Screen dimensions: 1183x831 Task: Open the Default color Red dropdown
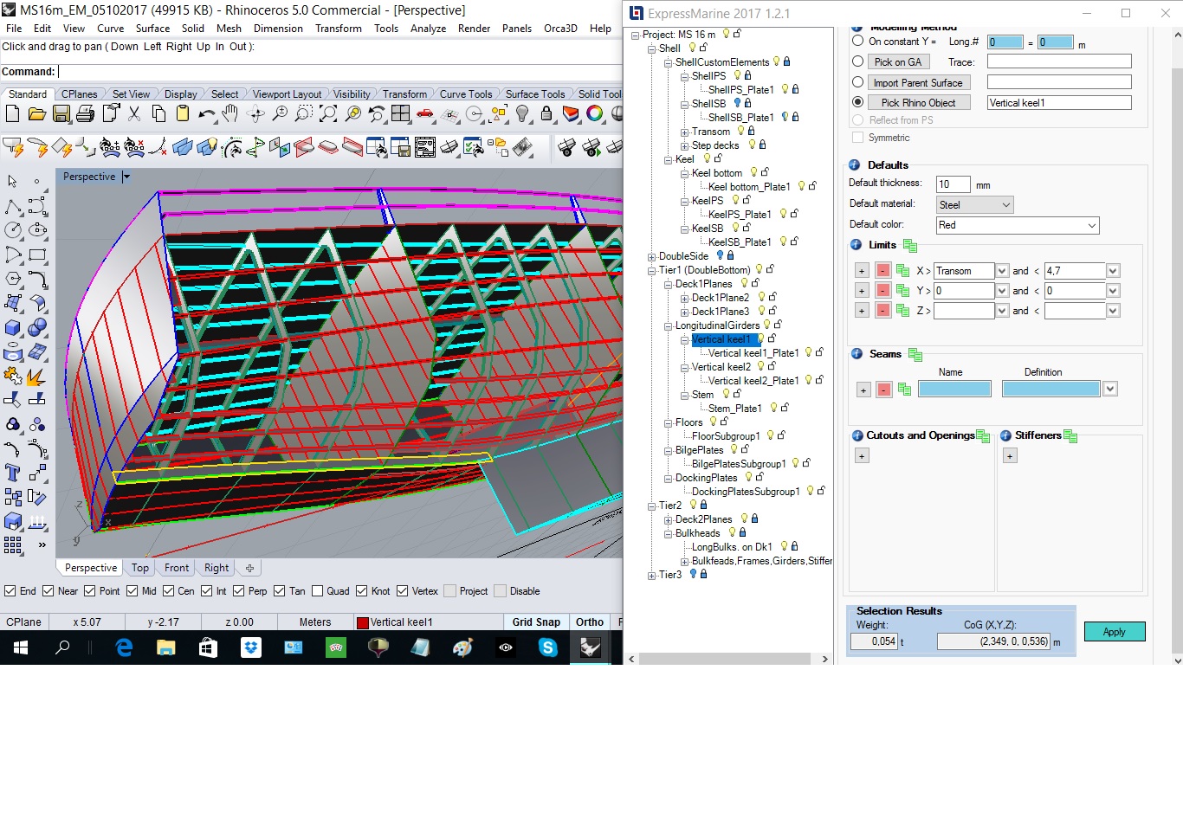click(1018, 225)
